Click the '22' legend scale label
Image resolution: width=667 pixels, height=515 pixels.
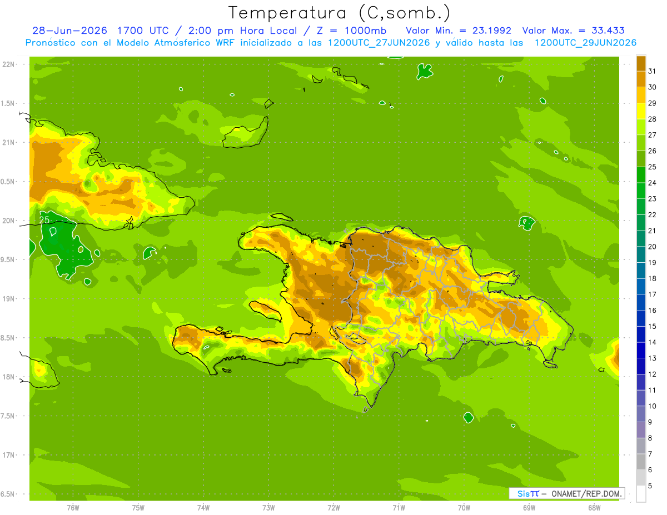click(653, 214)
